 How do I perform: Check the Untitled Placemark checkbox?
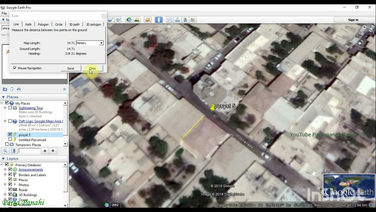point(10,140)
